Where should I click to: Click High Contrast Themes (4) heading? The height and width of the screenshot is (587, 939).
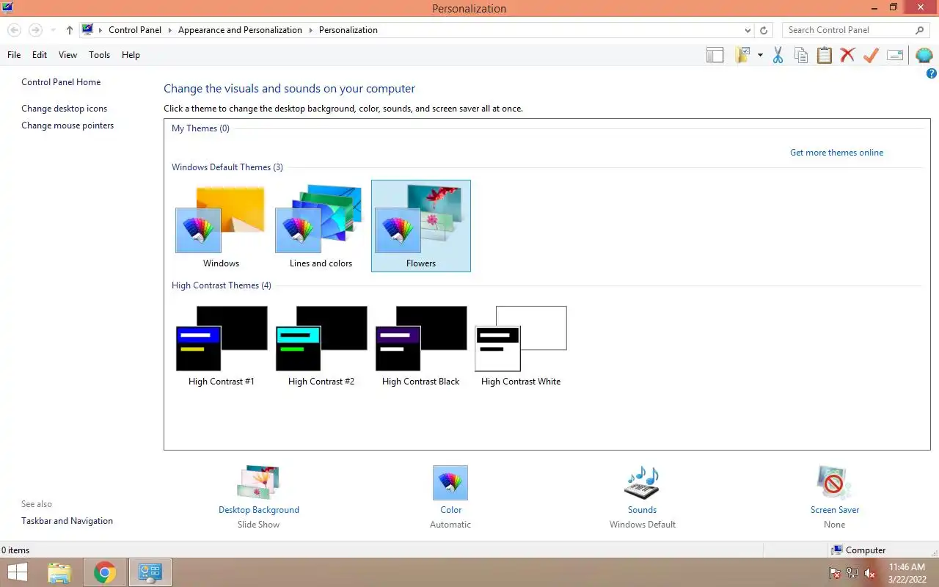click(x=222, y=285)
